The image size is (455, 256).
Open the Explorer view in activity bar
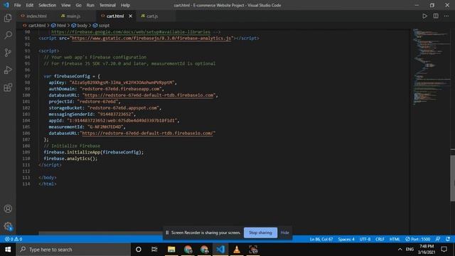8,18
